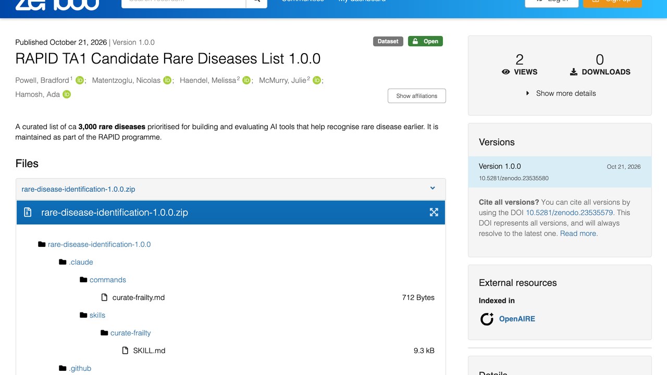Click the OpenAIRE logo icon

click(487, 319)
